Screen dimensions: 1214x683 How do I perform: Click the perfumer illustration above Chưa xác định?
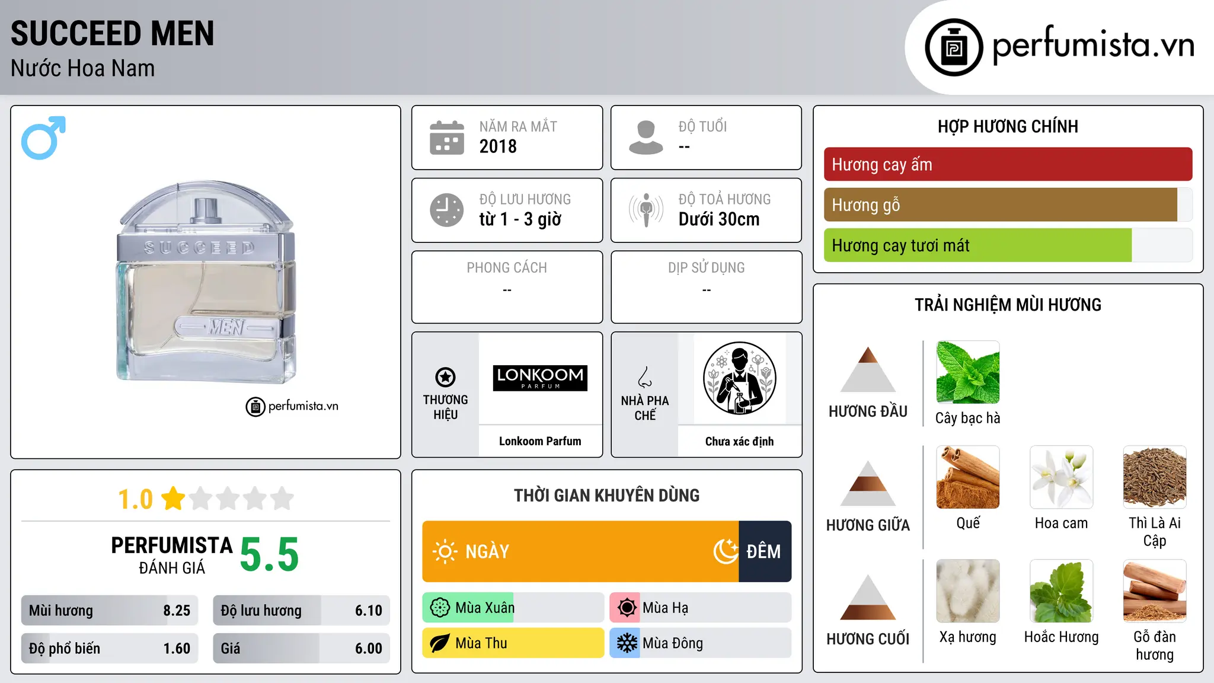coord(739,378)
